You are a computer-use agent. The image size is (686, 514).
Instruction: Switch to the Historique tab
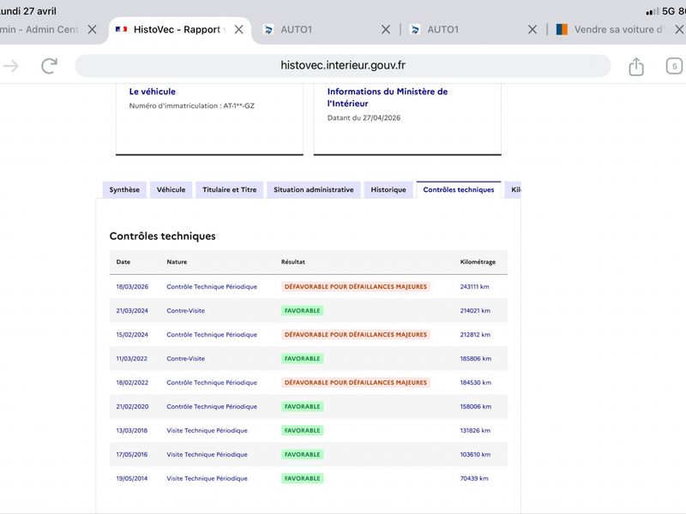[388, 189]
